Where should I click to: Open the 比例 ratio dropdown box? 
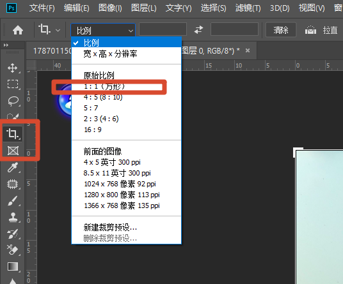tap(103, 30)
